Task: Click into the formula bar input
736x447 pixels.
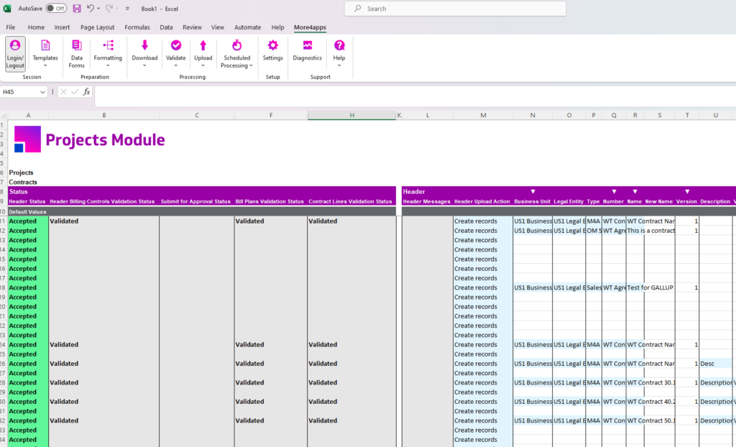Action: [415, 96]
